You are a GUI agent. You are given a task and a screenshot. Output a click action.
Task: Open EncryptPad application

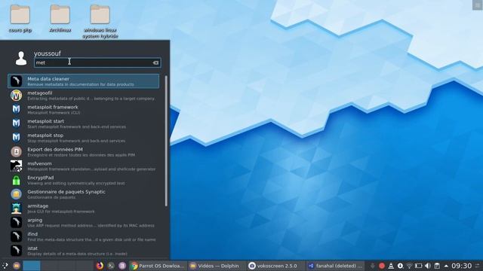(84, 180)
